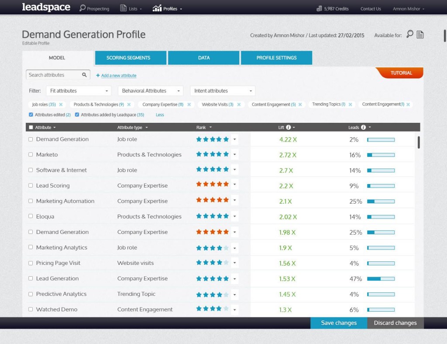The height and width of the screenshot is (344, 447).
Task: Remove the Trending Topics filter tag
Action: click(351, 104)
